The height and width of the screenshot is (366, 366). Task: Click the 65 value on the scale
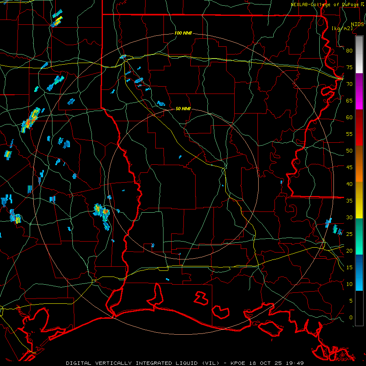pos(349,100)
